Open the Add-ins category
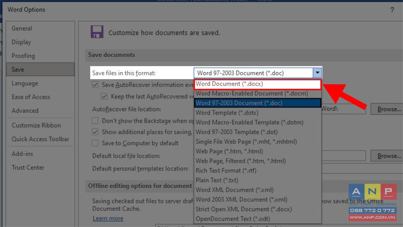 [x=22, y=154]
